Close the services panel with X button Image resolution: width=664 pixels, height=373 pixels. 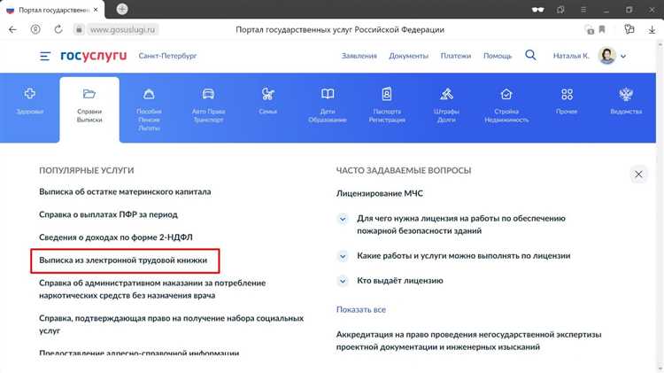tap(637, 175)
